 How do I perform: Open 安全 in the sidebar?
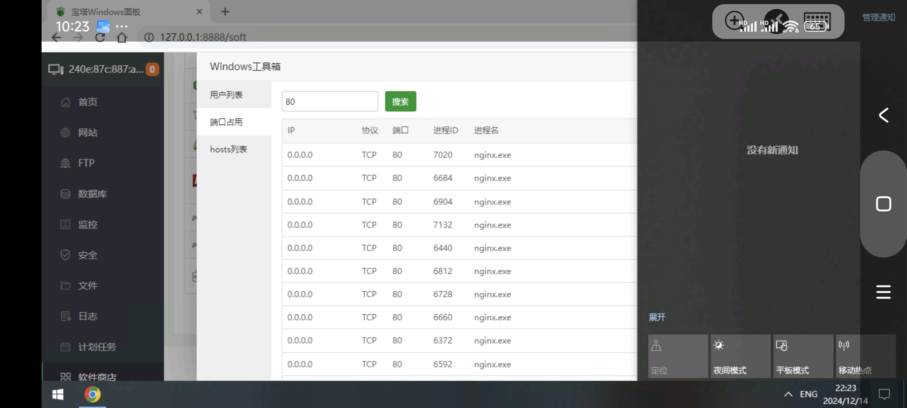coord(88,255)
